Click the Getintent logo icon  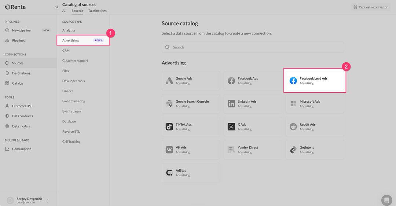pos(293,150)
